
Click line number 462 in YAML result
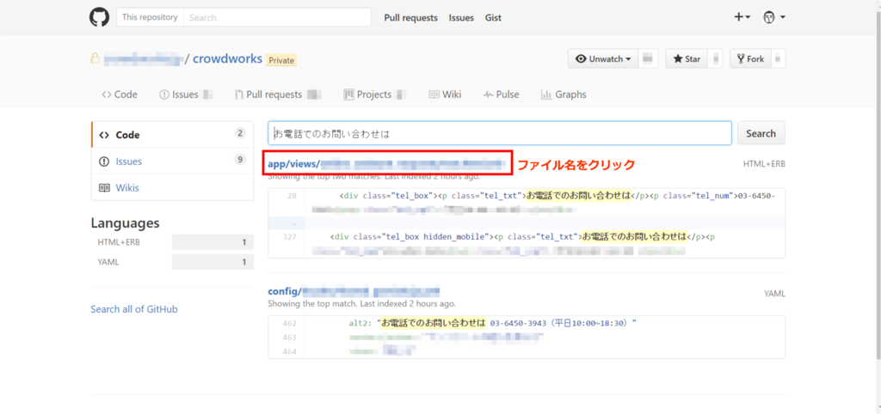pos(289,323)
